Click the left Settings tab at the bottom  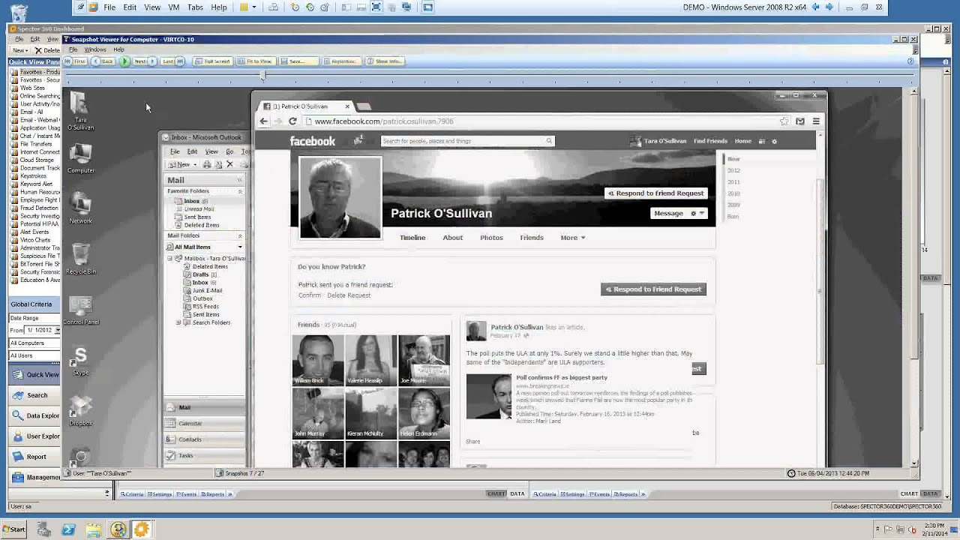pyautogui.click(x=160, y=494)
